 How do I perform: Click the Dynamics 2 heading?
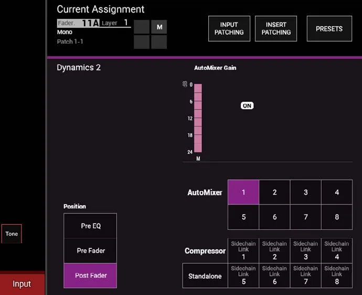[79, 68]
